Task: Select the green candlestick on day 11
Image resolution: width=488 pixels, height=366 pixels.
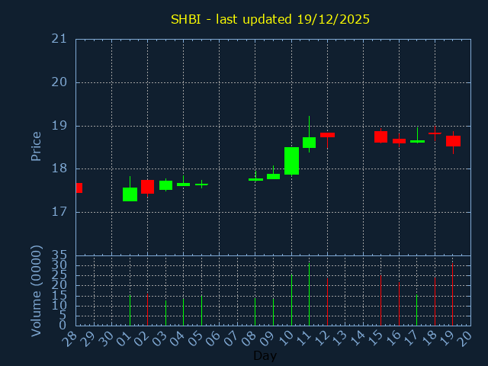Action: [x=309, y=143]
